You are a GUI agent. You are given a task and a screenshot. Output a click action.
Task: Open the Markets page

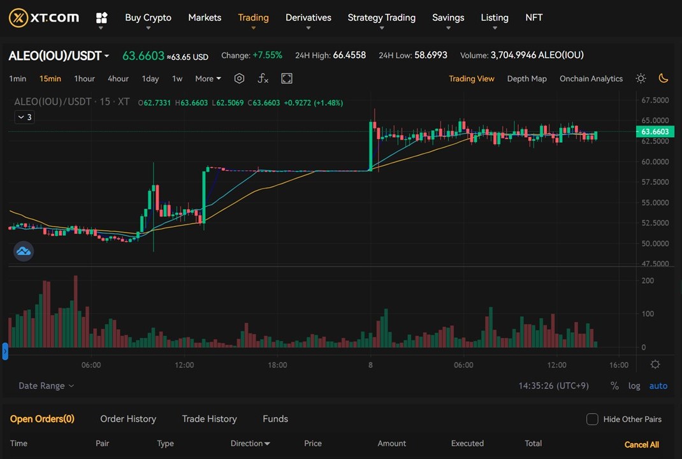(205, 18)
